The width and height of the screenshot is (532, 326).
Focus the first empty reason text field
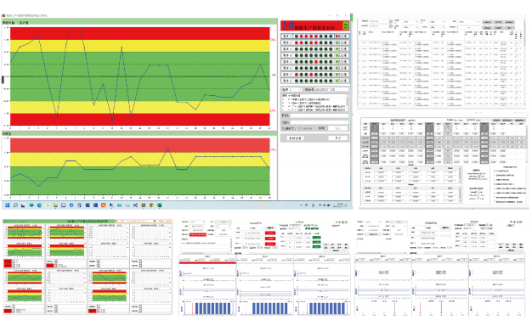(x=320, y=116)
